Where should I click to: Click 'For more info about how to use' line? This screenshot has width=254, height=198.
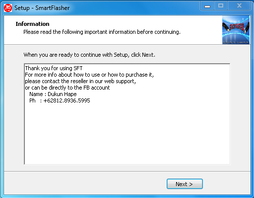click(x=89, y=75)
